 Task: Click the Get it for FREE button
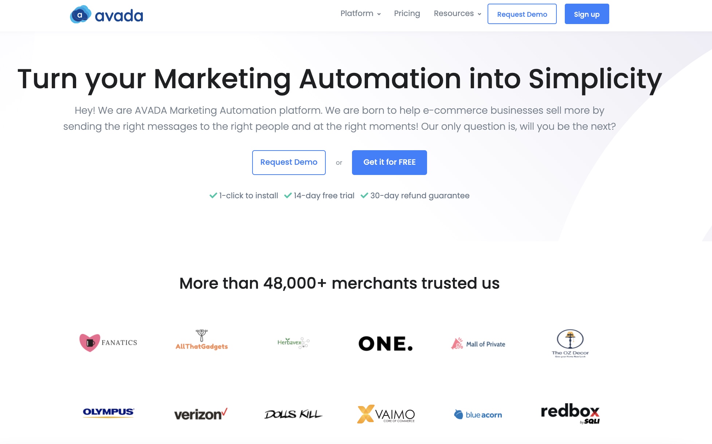click(389, 162)
